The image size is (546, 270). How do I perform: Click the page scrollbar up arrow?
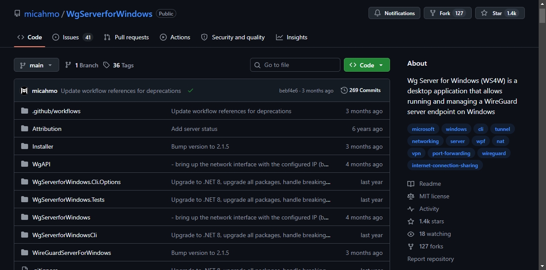click(542, 3)
